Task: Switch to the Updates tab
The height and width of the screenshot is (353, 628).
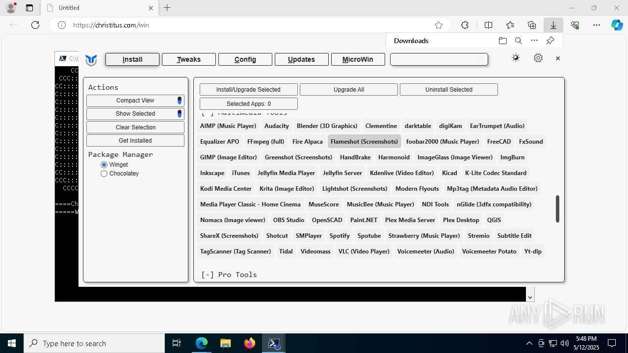Action: tap(301, 59)
